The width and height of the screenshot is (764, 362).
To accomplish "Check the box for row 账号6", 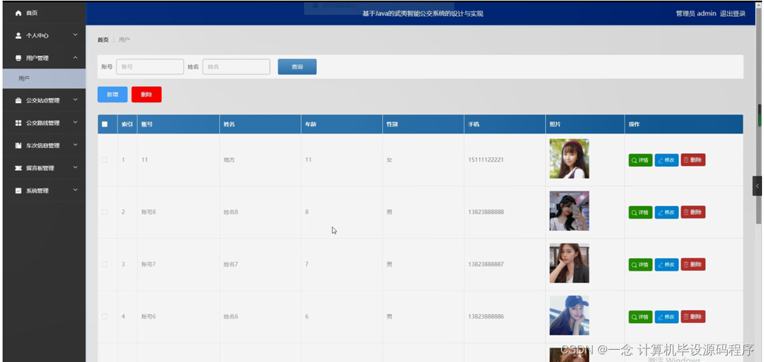I will 105,316.
